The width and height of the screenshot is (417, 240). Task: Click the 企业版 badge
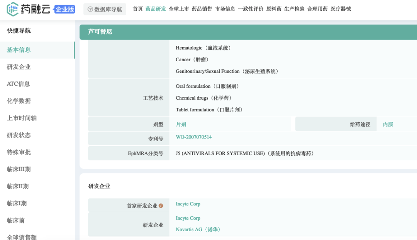coord(64,9)
